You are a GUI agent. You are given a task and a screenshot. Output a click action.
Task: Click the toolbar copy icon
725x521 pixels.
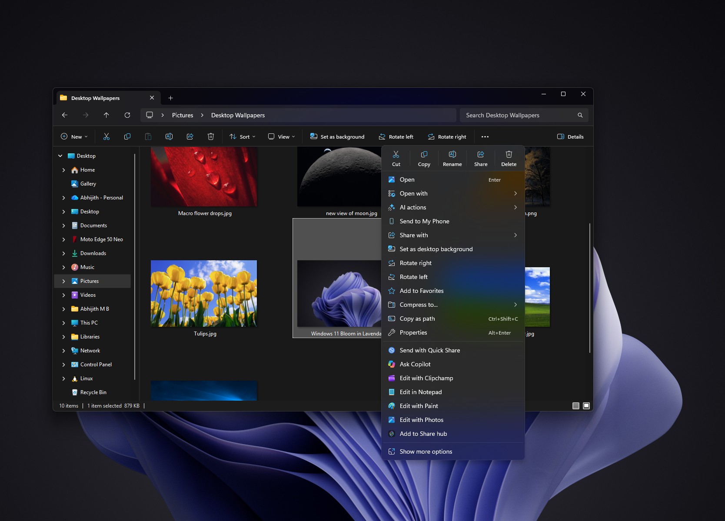coord(127,136)
